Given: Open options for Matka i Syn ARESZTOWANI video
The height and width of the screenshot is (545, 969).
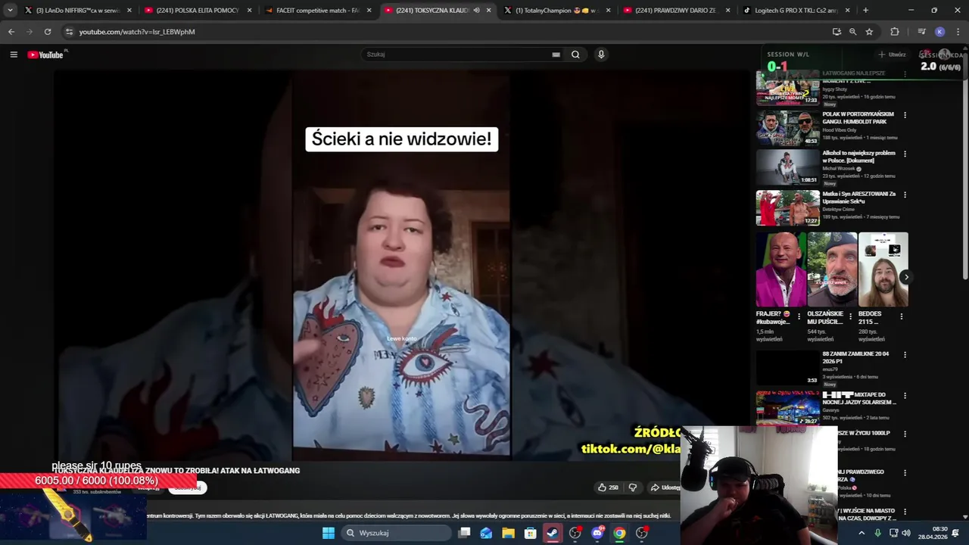Looking at the screenshot, I should click(x=905, y=195).
